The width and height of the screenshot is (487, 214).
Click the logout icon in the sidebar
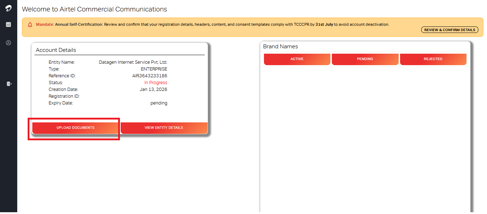pos(9,84)
